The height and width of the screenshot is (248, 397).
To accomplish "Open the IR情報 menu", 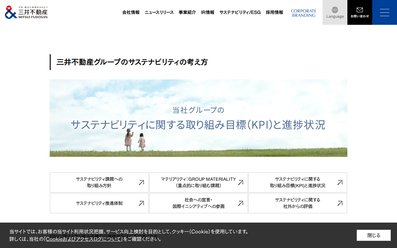I will 207,12.
